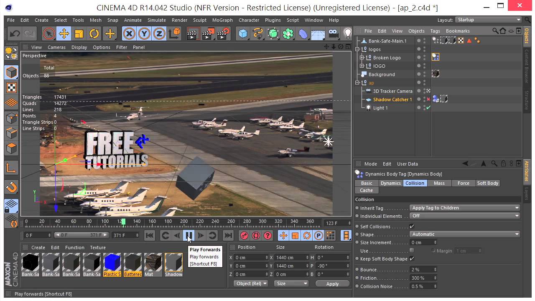The width and height of the screenshot is (535, 301).
Task: Click the Bounce value field
Action: point(423,270)
